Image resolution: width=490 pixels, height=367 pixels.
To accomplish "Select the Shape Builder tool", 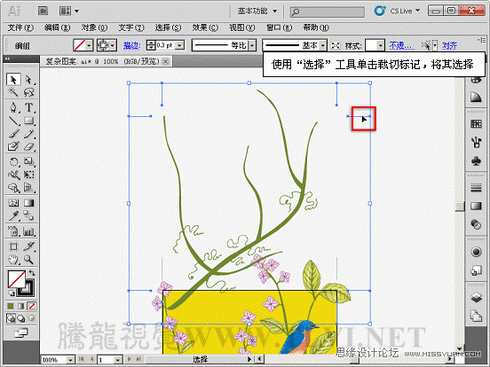I will click(13, 188).
